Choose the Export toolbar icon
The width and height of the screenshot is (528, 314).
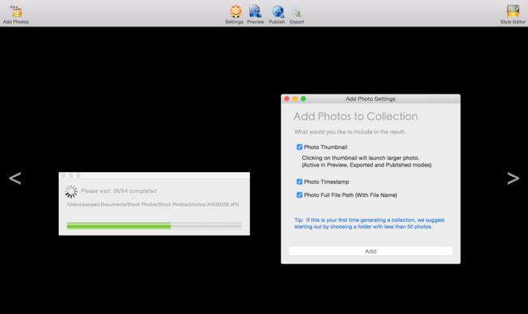point(297,14)
